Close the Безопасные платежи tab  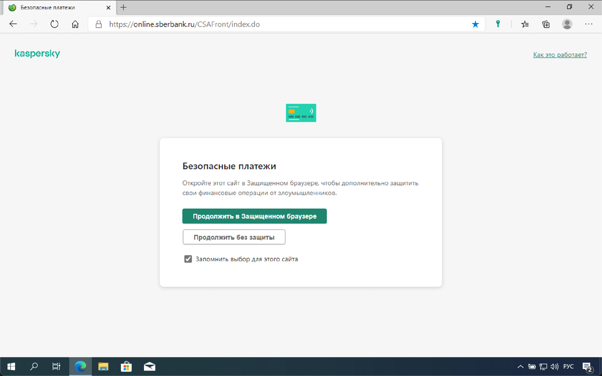tap(108, 8)
